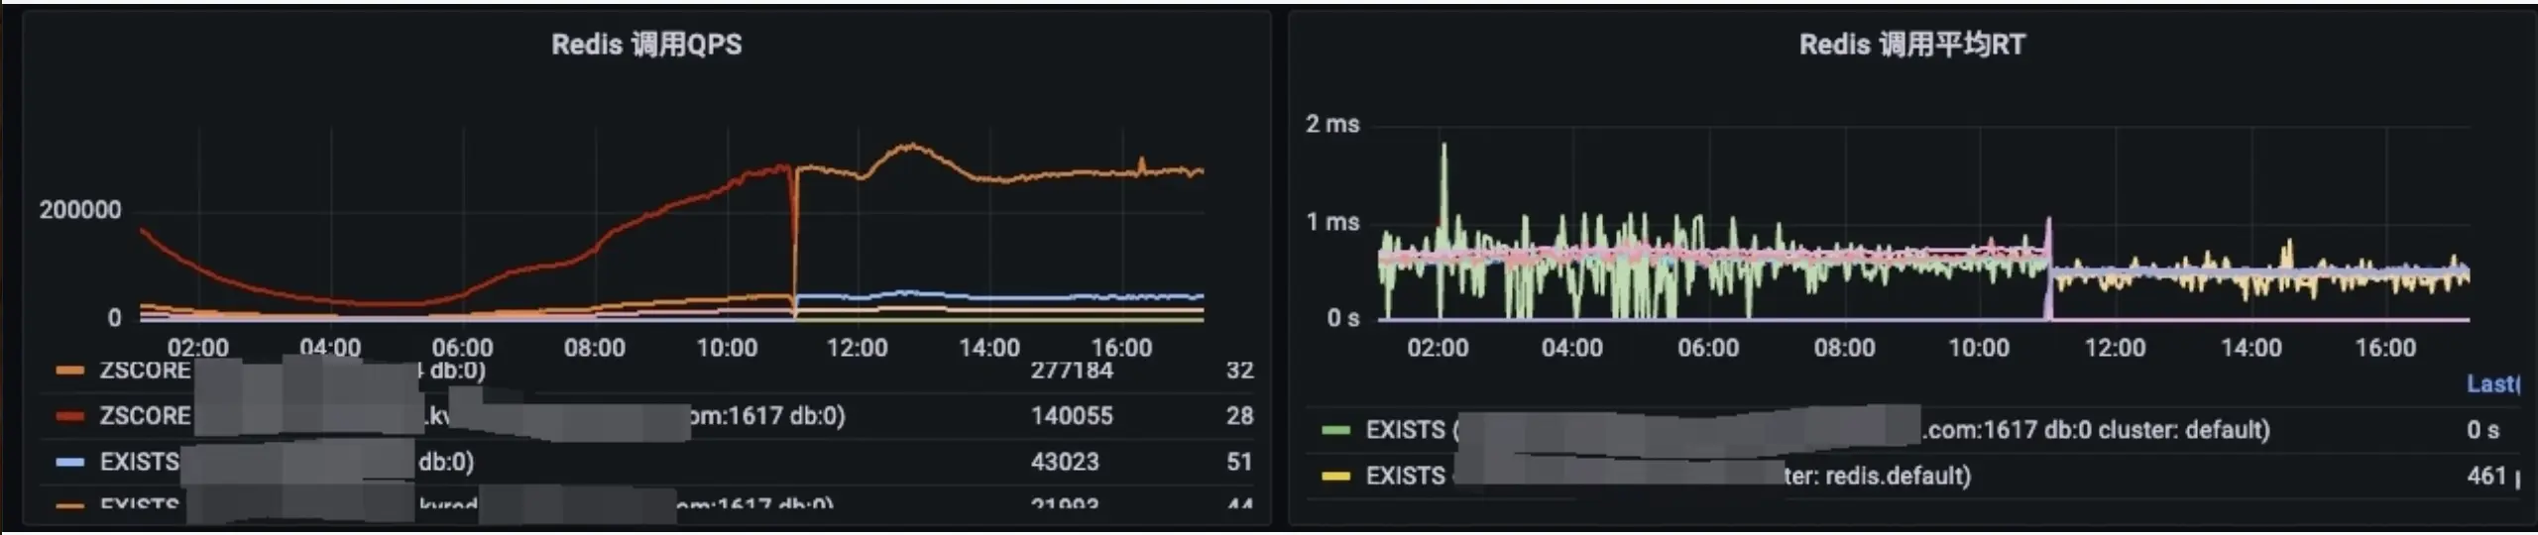Click the 43023 value in QPS legend
The image size is (2538, 535).
click(1065, 462)
